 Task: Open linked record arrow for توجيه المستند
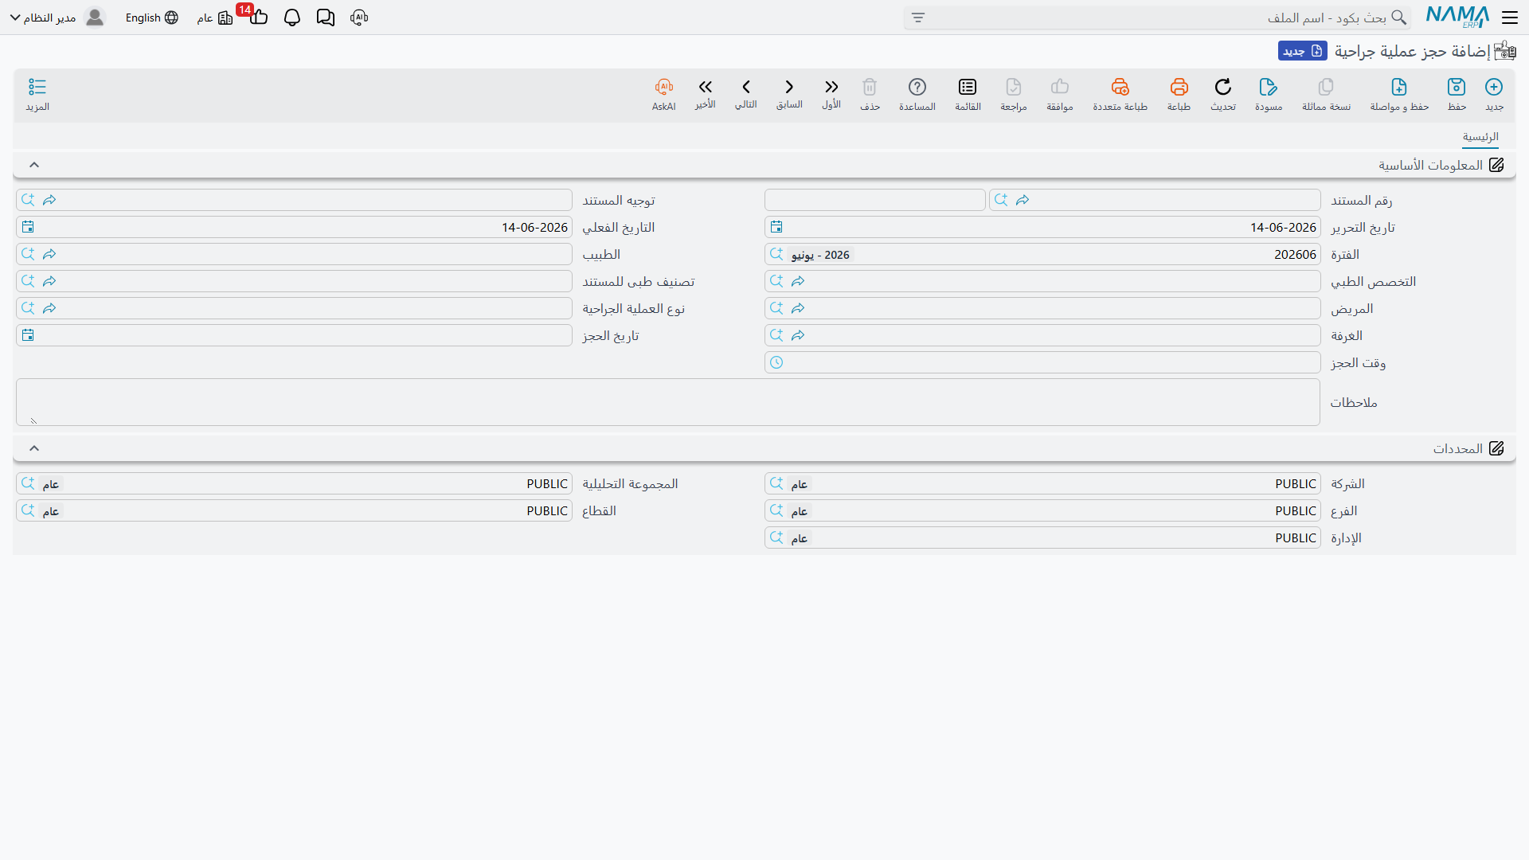click(49, 200)
